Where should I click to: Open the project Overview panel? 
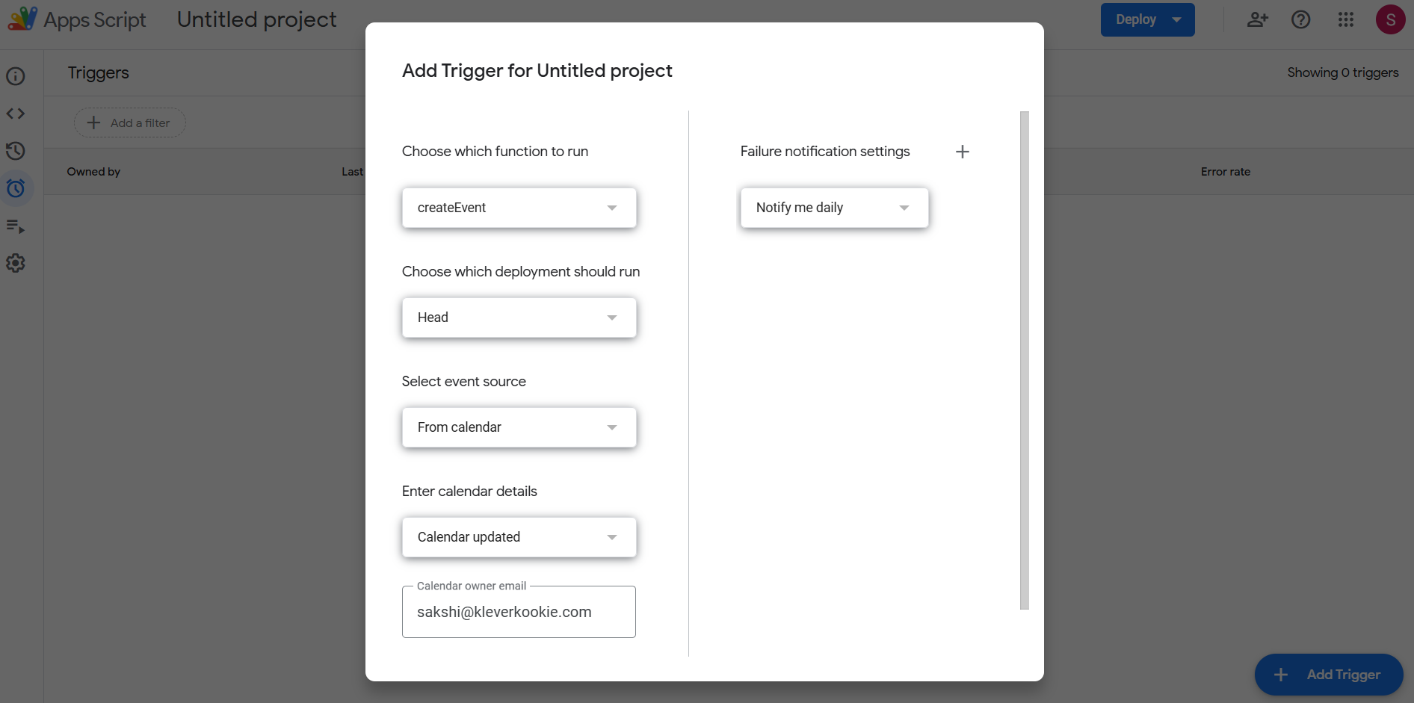16,76
